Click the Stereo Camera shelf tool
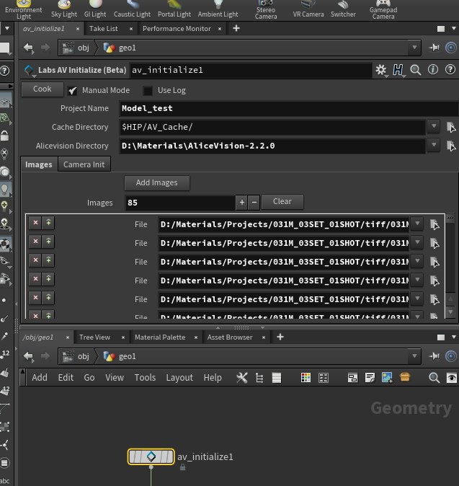Viewport: 459px width, 486px height. tap(266, 9)
